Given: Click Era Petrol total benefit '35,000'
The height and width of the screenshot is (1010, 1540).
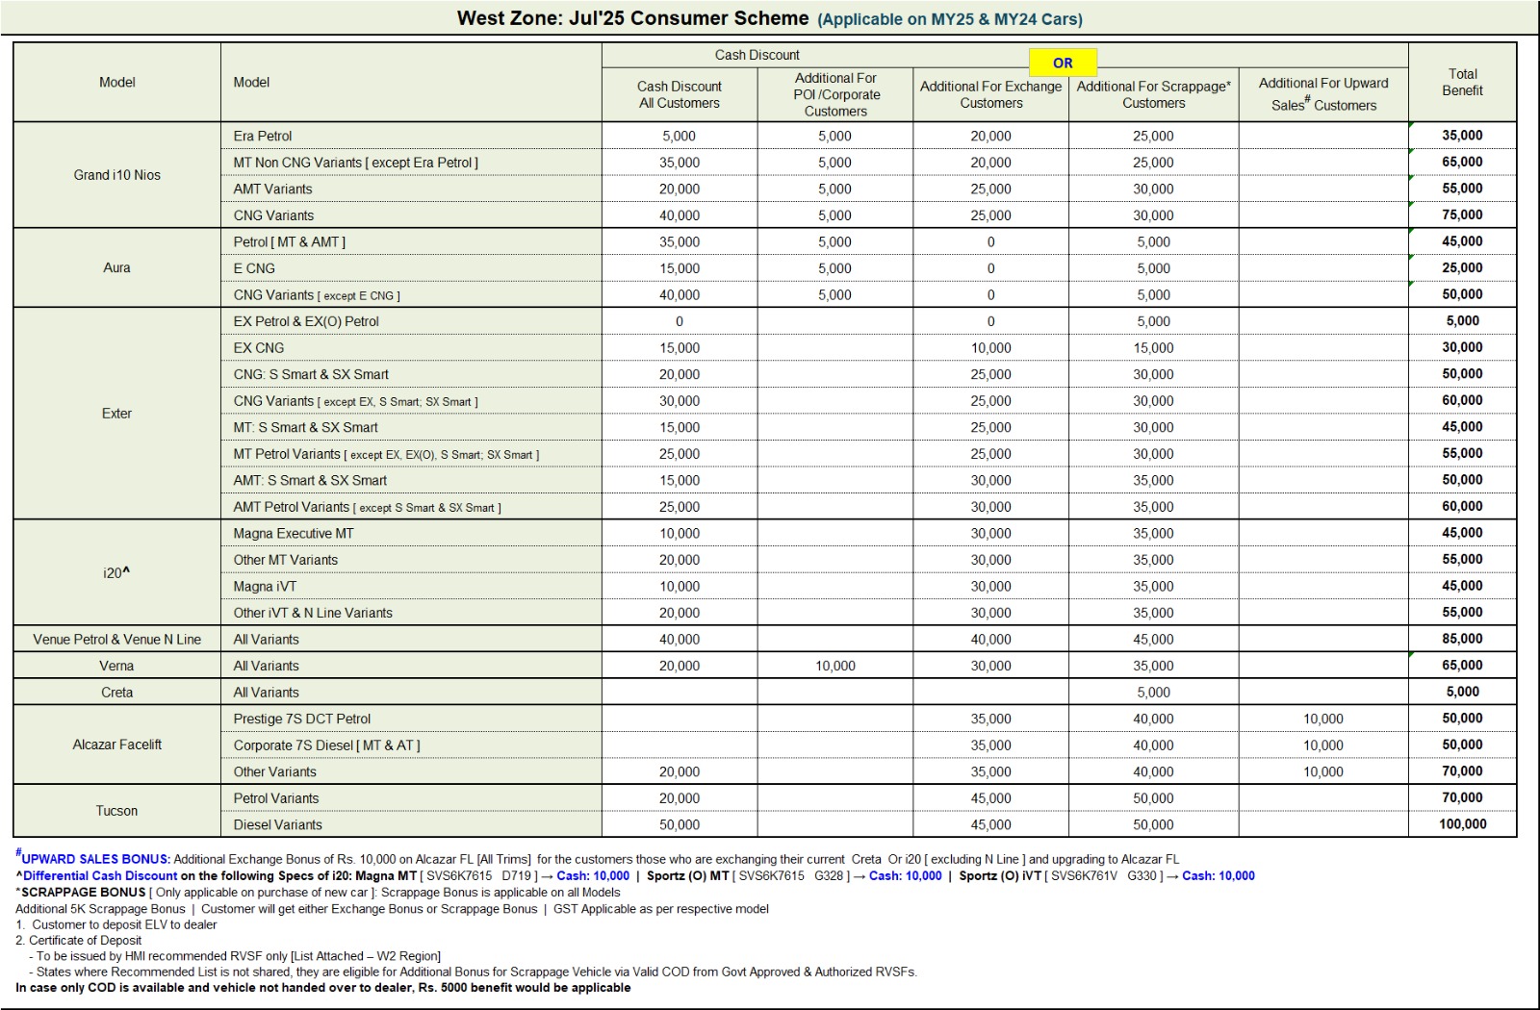Looking at the screenshot, I should [x=1462, y=136].
